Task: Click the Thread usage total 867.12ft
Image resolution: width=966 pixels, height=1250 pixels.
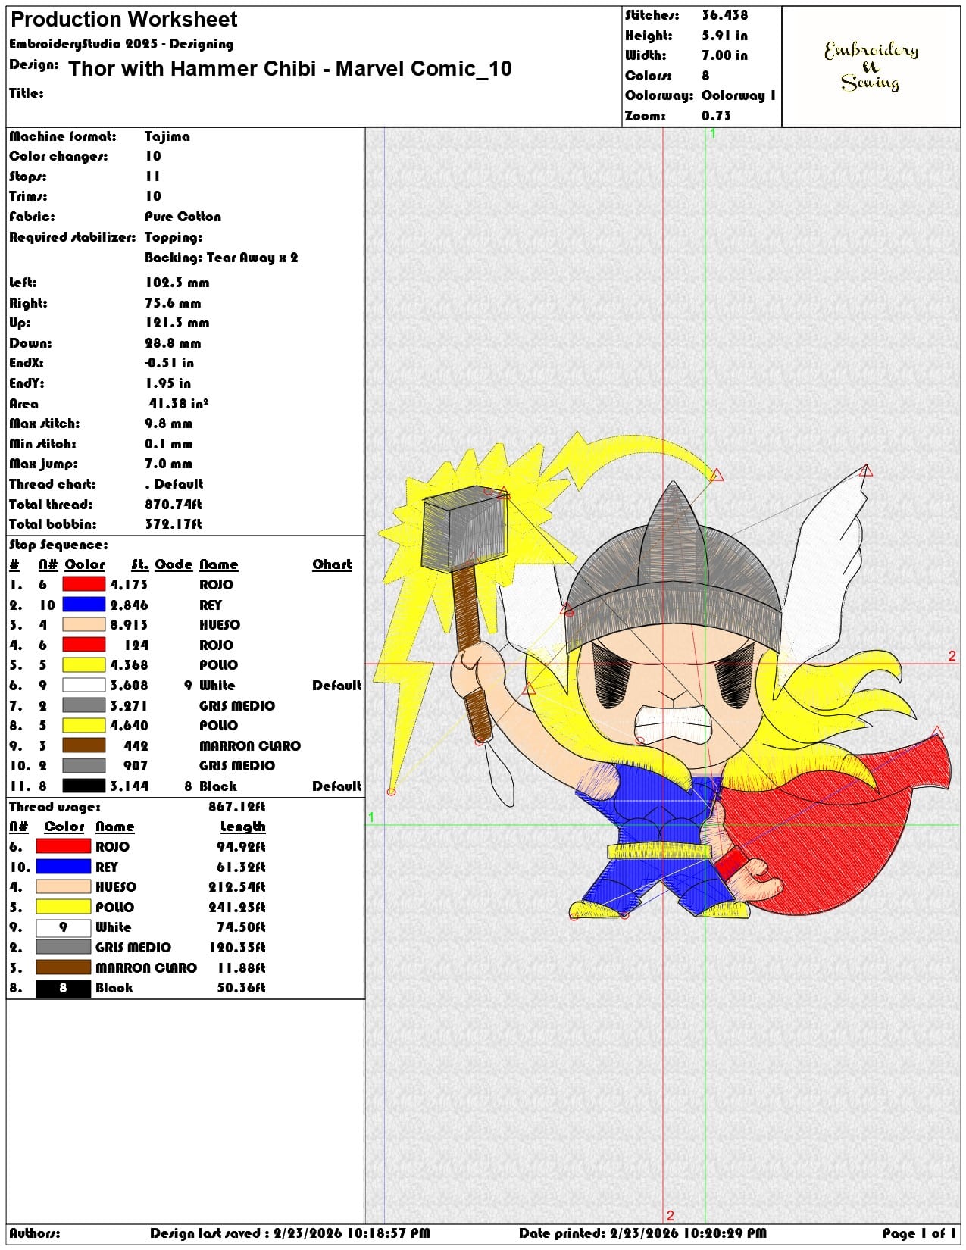Action: point(237,807)
